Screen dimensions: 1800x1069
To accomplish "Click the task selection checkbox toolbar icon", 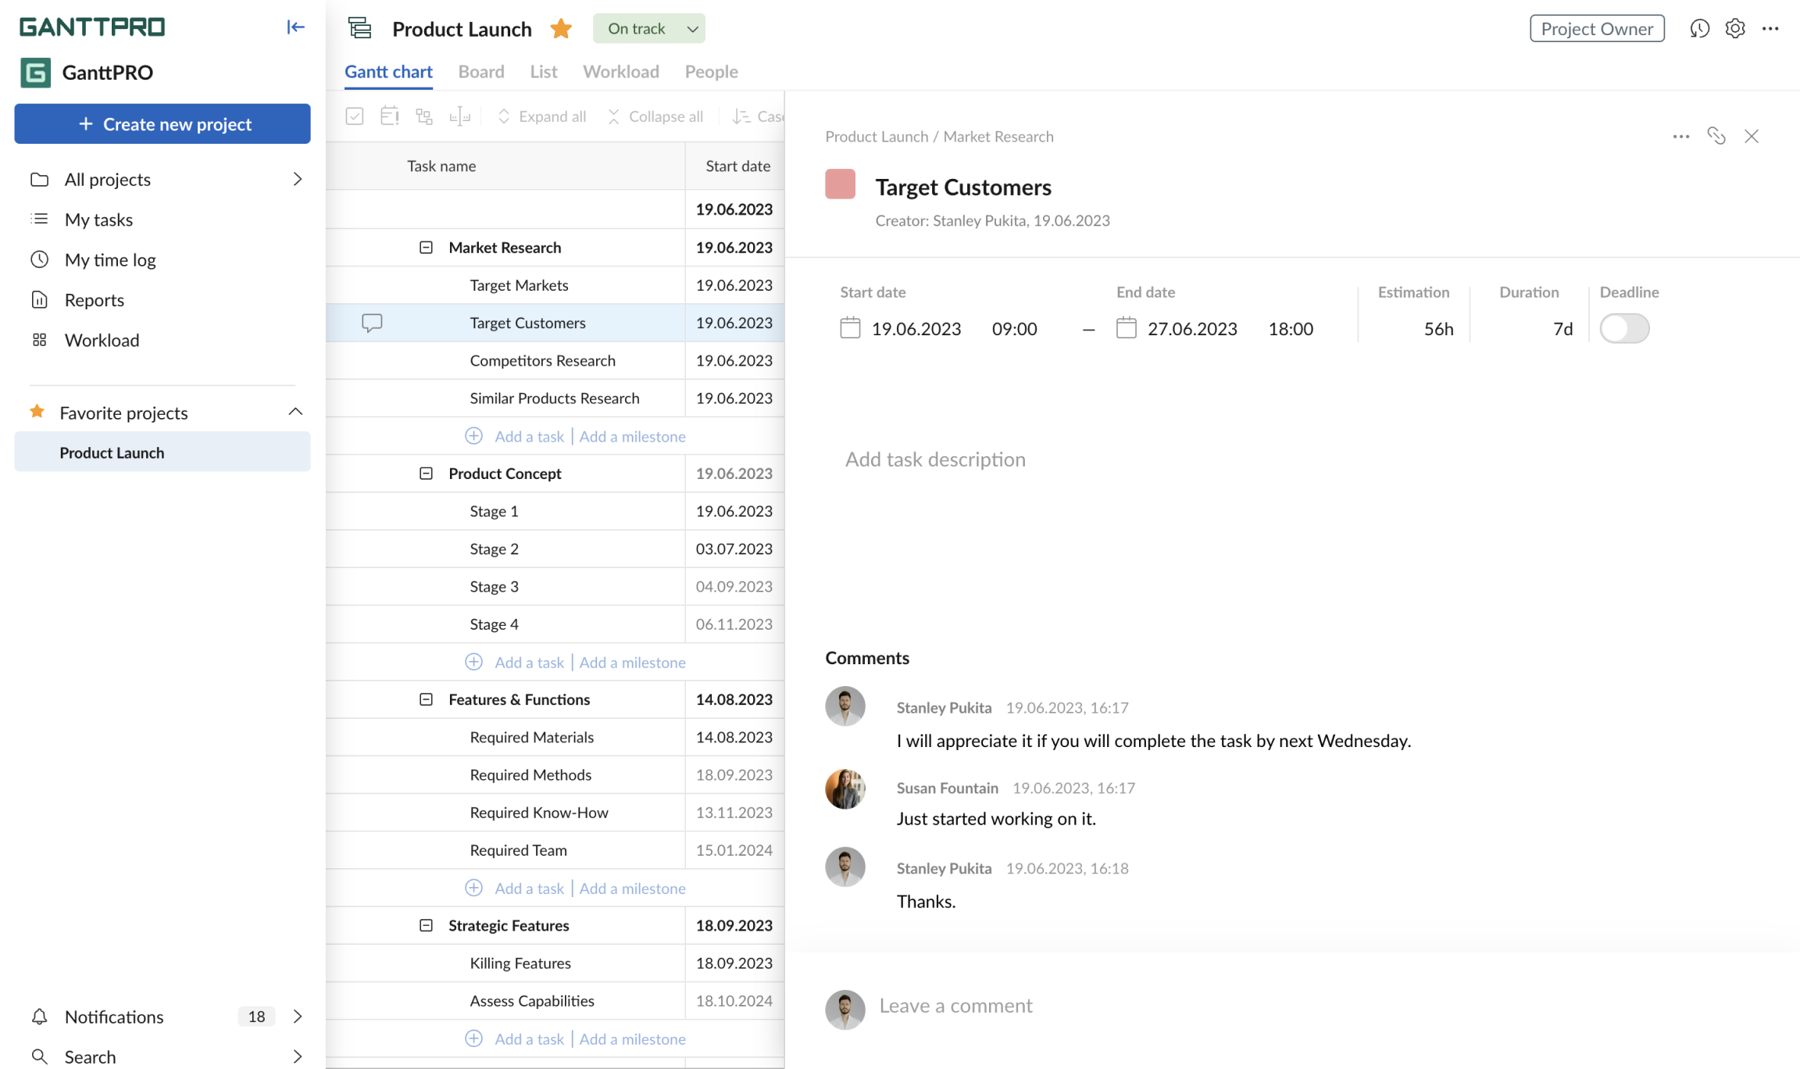I will (354, 116).
